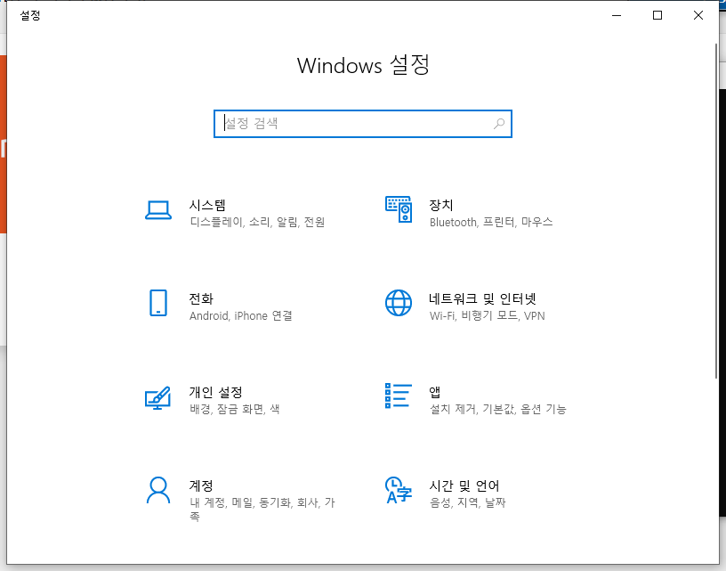Image resolution: width=726 pixels, height=571 pixels.
Task: Click the text 설치 제거, 기본값, 옵션 기능
Action: click(498, 409)
